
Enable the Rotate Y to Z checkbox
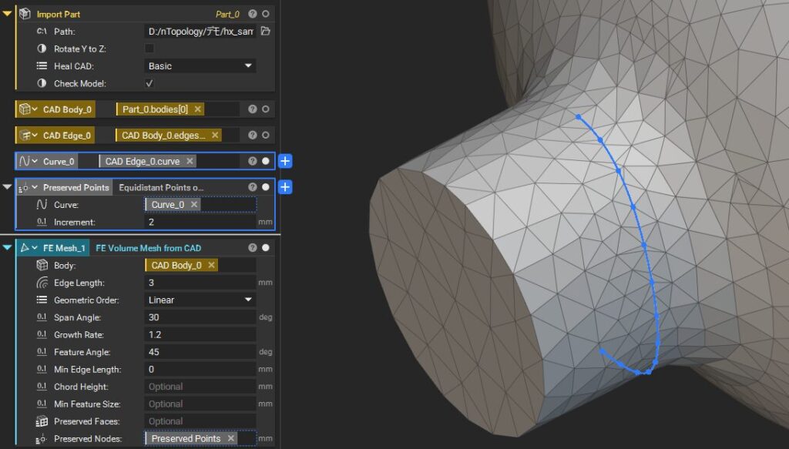point(149,49)
